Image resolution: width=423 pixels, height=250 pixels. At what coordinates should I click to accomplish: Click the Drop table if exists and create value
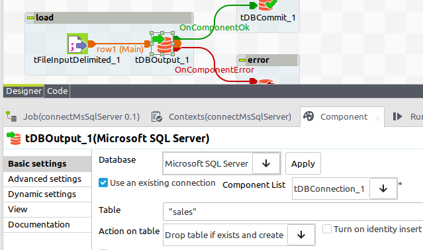click(224, 235)
